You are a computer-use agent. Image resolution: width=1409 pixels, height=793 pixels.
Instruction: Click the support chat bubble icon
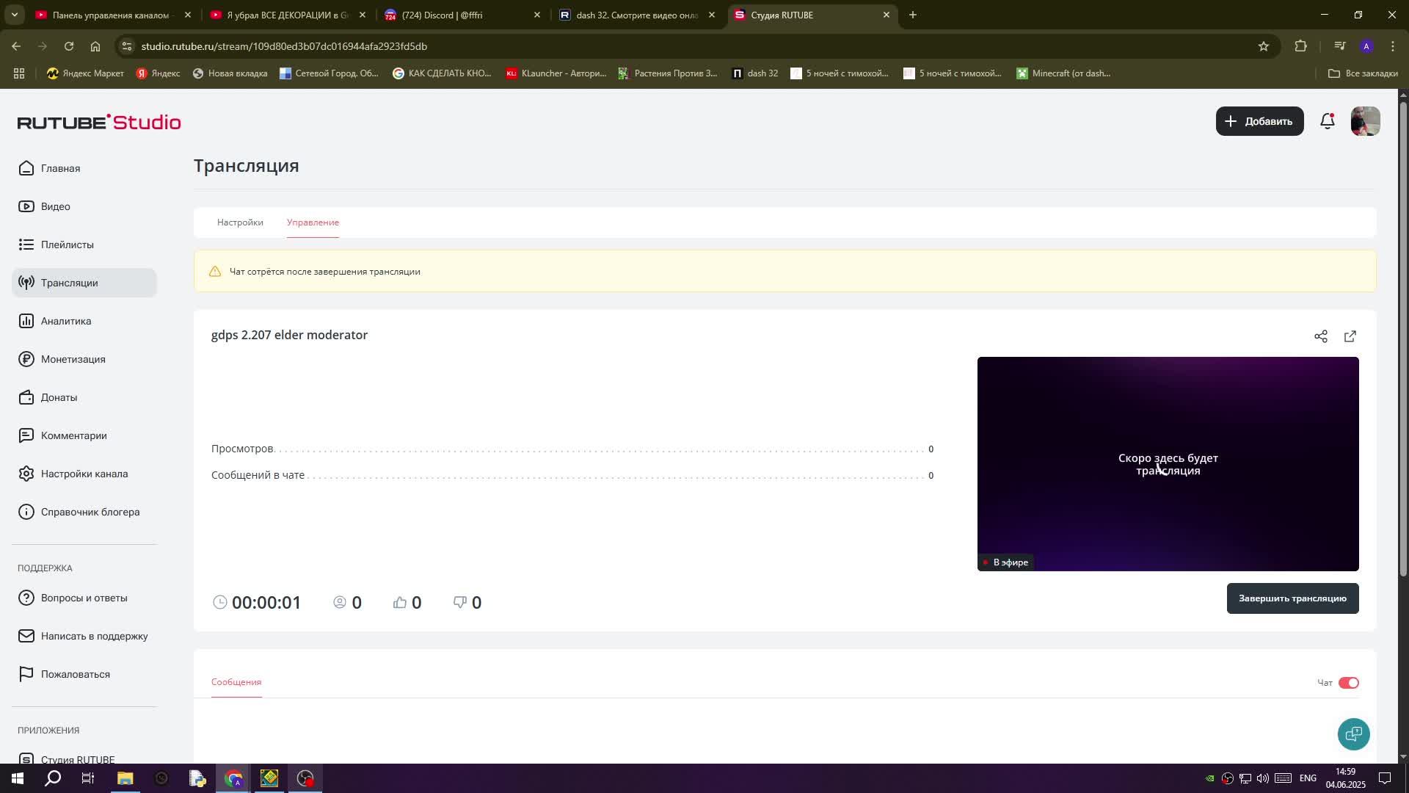click(1353, 734)
